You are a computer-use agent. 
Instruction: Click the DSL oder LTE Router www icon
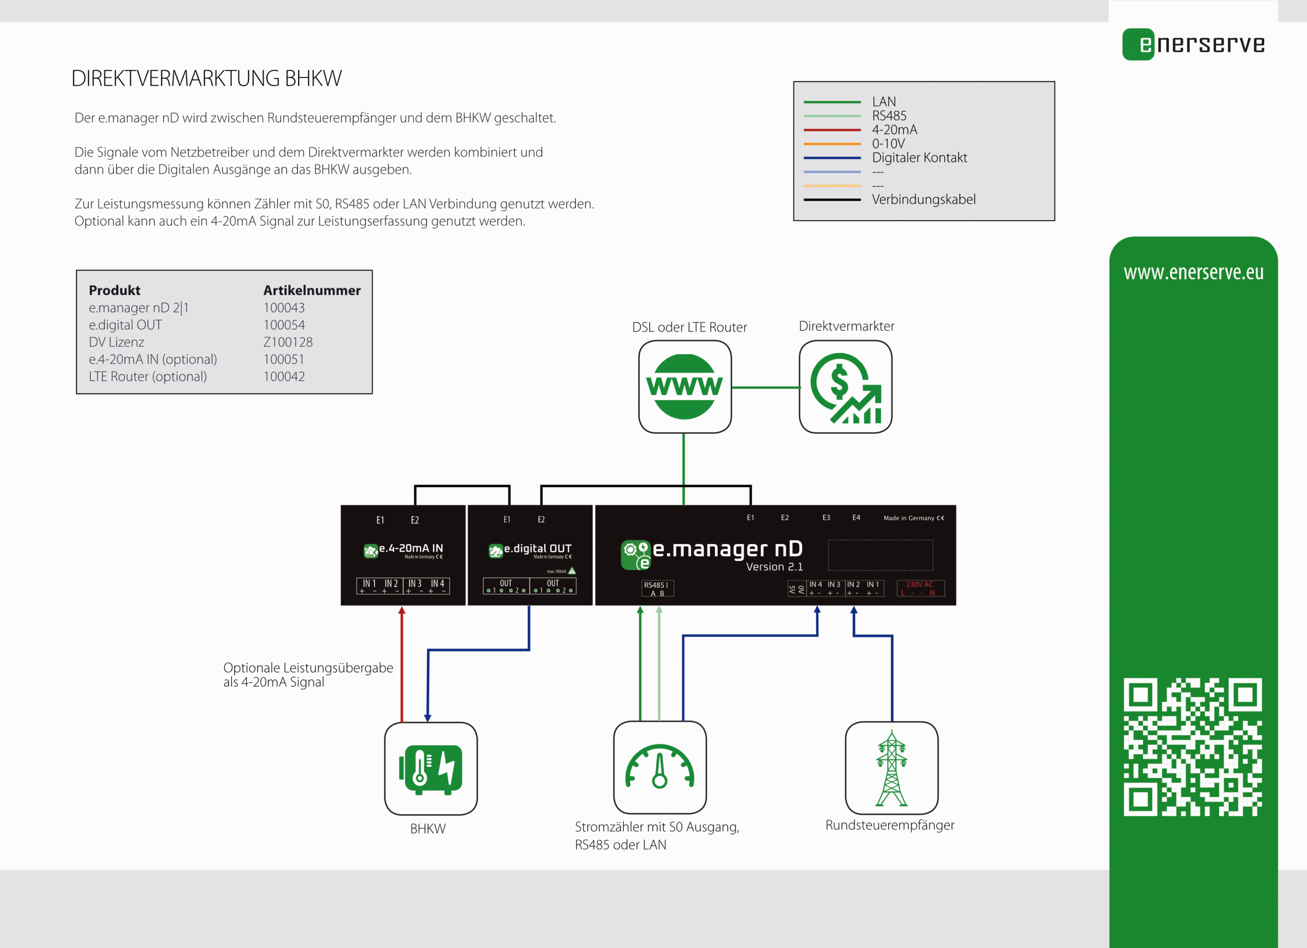tap(685, 386)
